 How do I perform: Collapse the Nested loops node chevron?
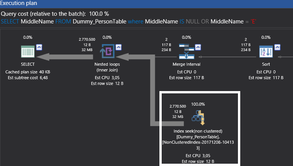(x=118, y=47)
